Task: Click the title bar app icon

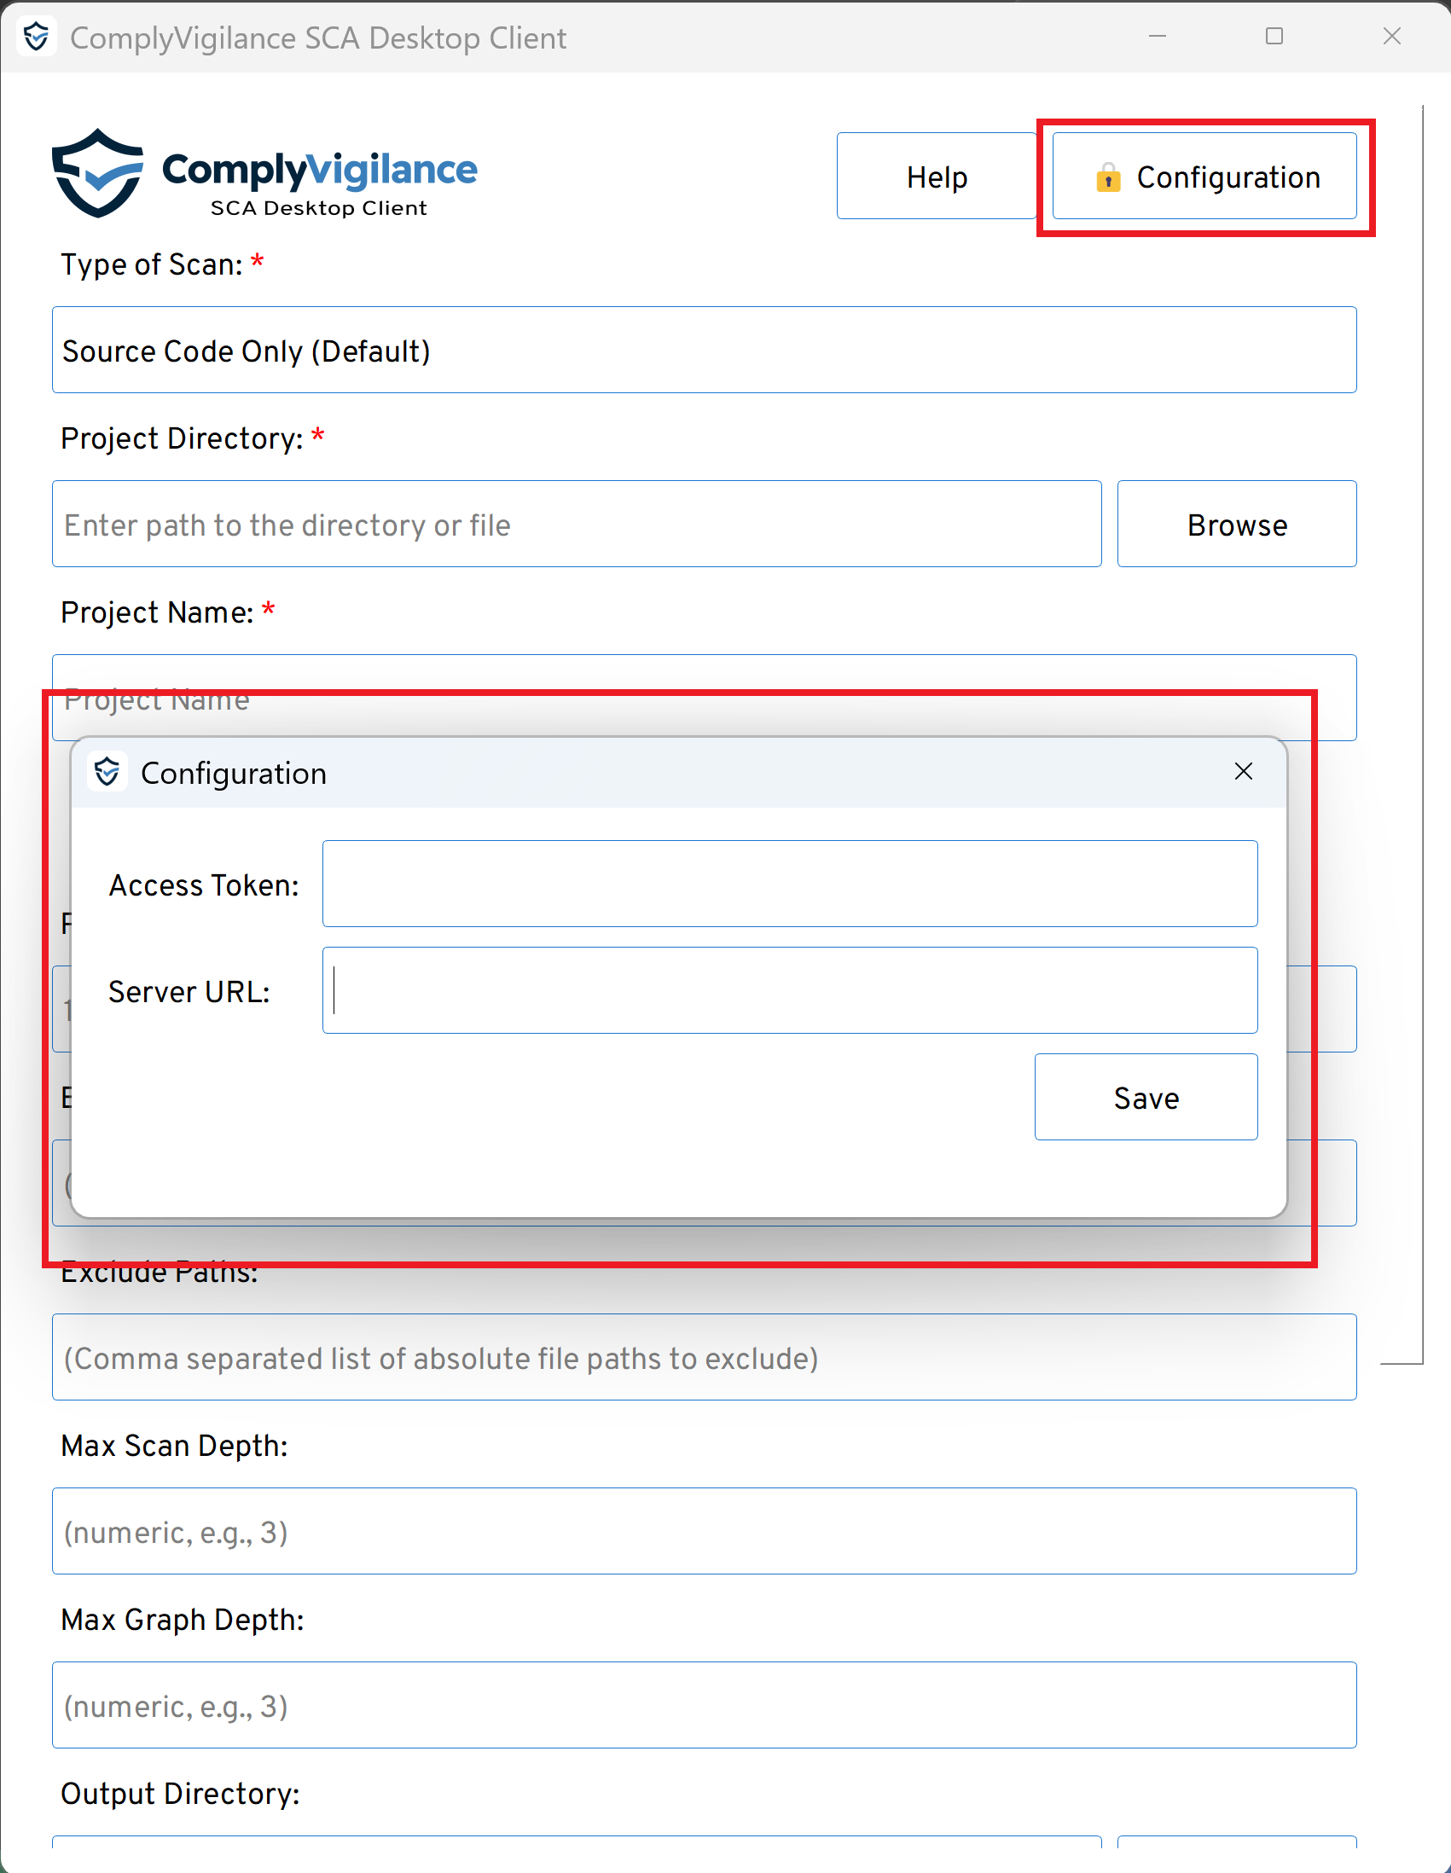Action: [x=36, y=37]
